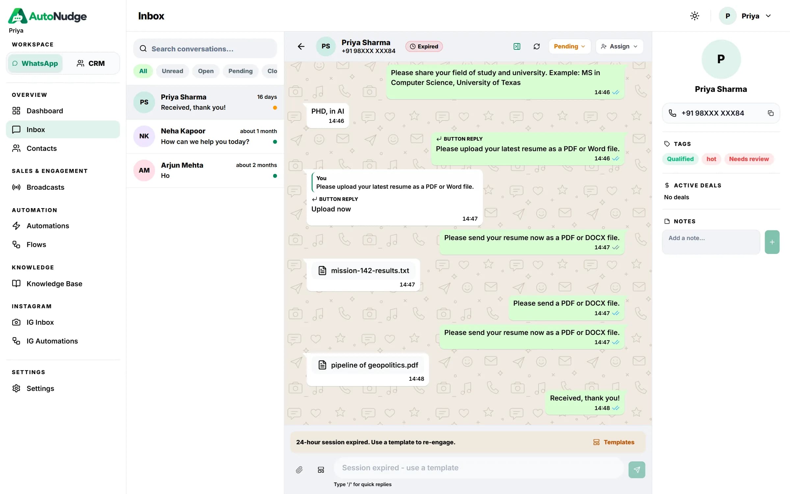Screen dimensions: 790x494
Task: Click the Search conversations field
Action: click(205, 49)
